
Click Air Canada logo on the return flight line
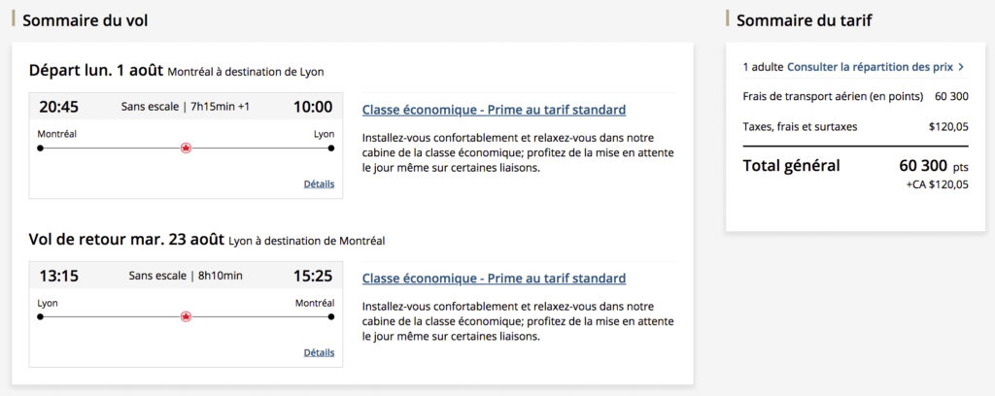[186, 316]
